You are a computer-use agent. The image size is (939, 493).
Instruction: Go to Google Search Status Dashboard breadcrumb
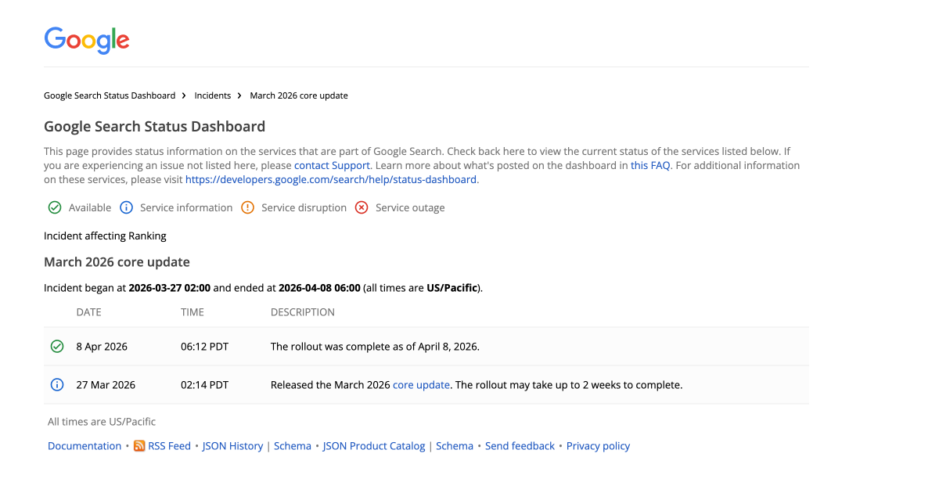tap(110, 95)
